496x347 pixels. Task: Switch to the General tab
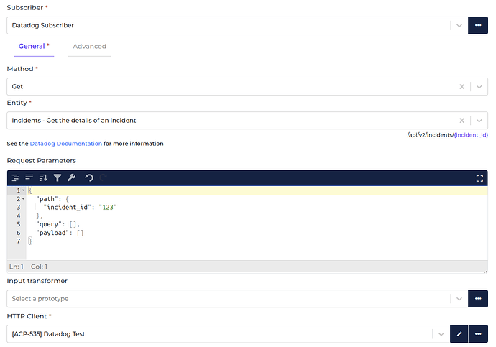34,47
